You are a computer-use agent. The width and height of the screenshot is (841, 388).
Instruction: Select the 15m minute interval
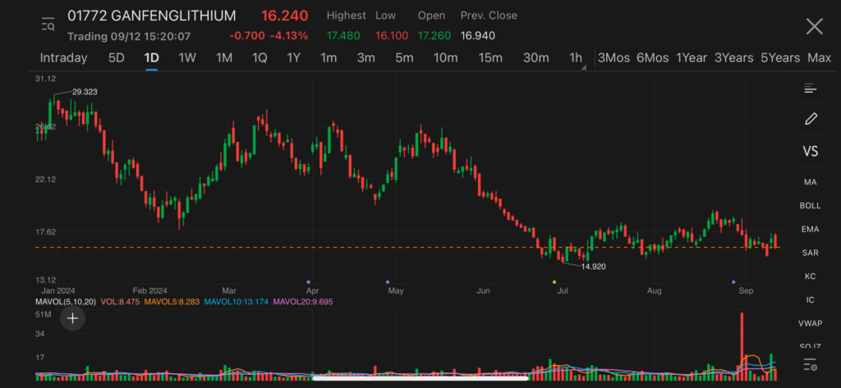point(490,58)
